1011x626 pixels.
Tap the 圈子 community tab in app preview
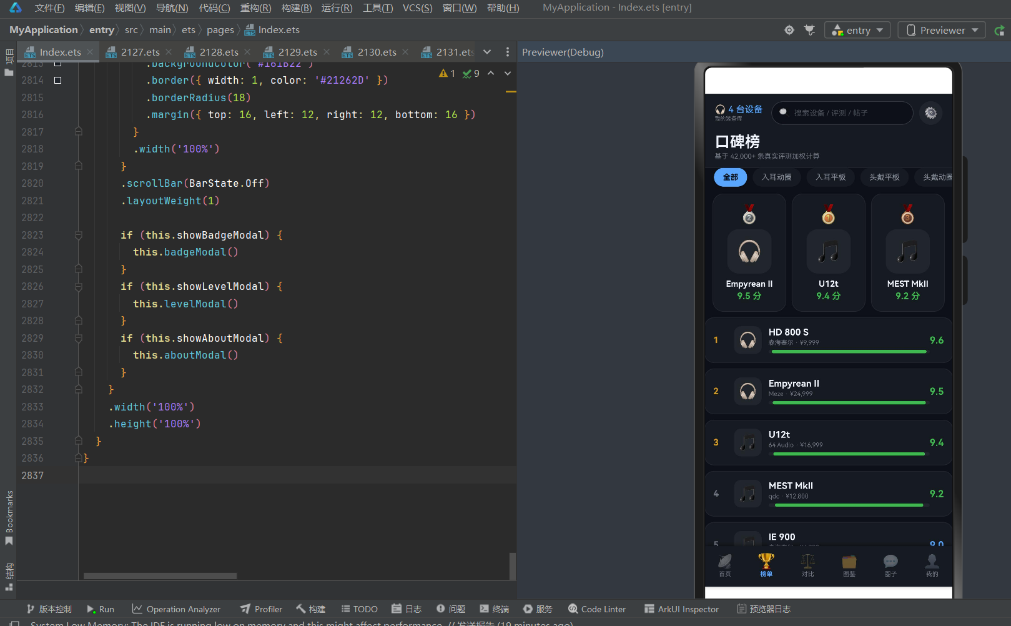tap(890, 565)
